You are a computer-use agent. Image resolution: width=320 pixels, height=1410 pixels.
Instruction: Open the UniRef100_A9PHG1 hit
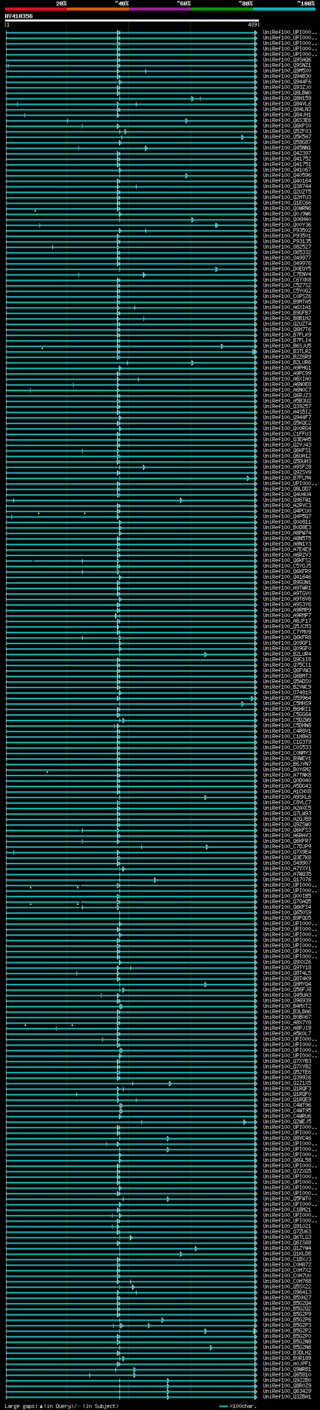(287, 368)
